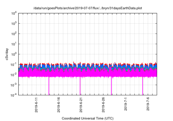Viewport: 173px width, 121px height.
Task: Click the 2019-6-26 date tick label
Action: (x=103, y=105)
